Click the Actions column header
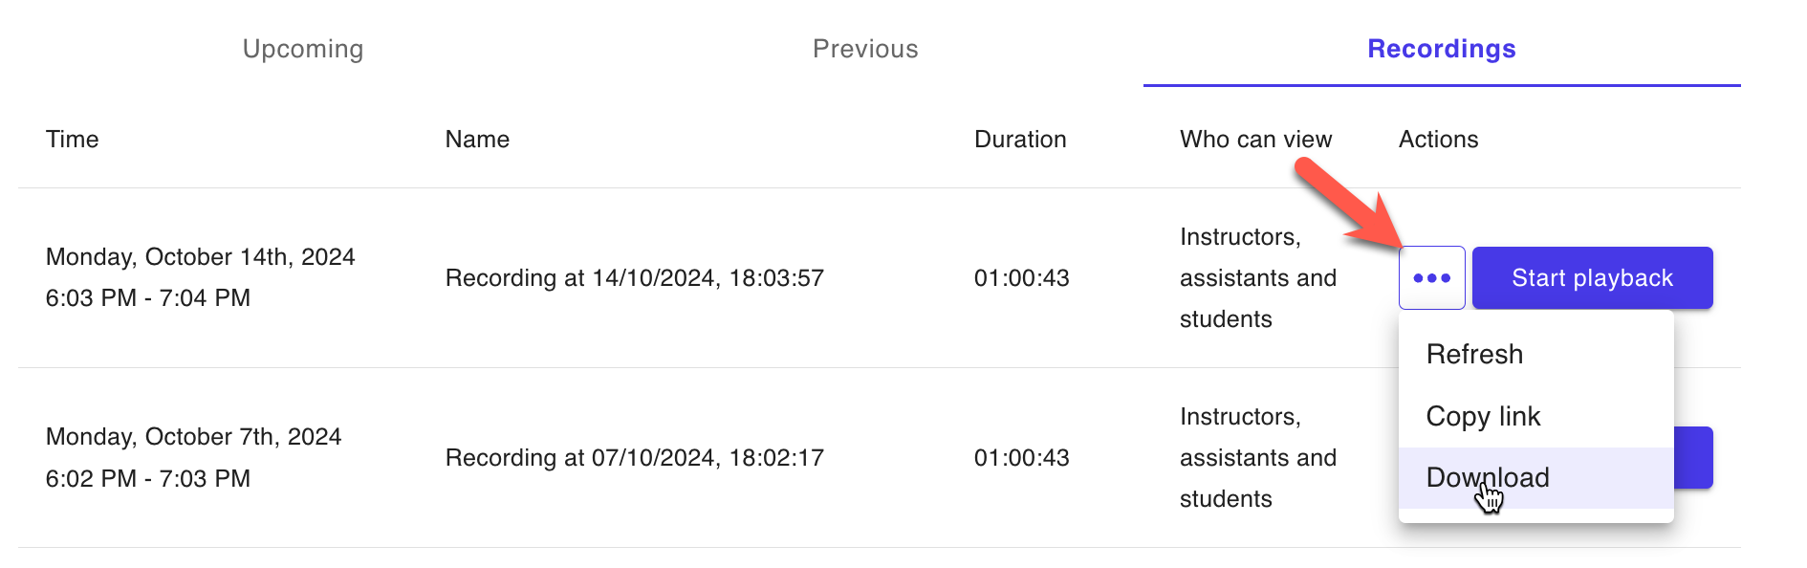The height and width of the screenshot is (568, 1807). [1438, 140]
